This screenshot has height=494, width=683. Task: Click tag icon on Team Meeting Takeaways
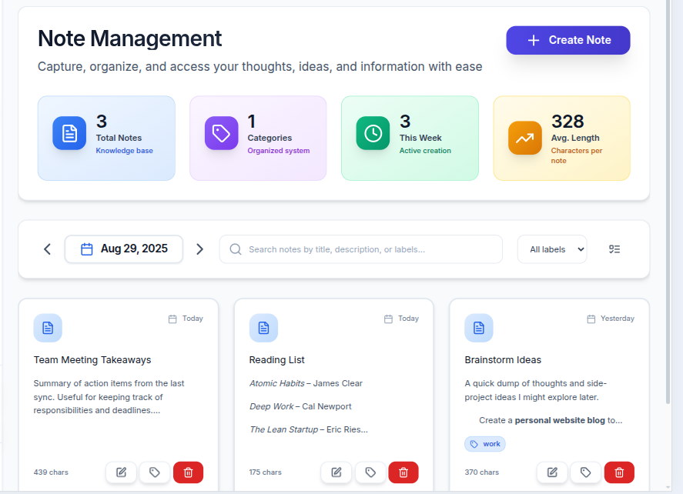[155, 472]
